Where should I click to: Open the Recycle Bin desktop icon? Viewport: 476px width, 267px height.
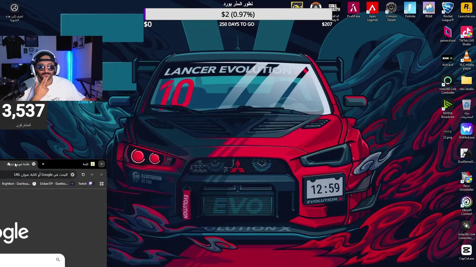pos(466,109)
